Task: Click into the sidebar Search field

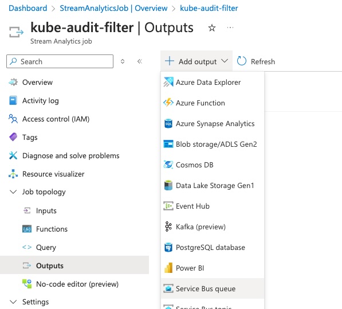Action: click(60, 61)
